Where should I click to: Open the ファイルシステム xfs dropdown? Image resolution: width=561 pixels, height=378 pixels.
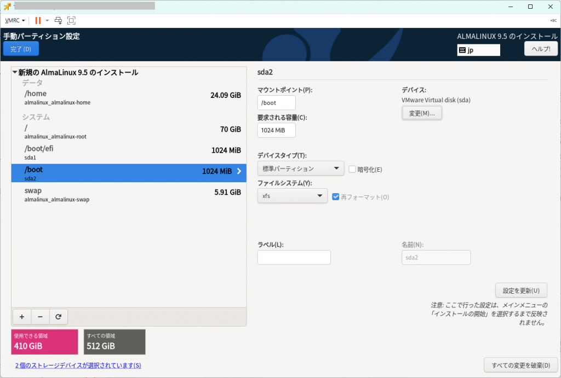(x=293, y=196)
